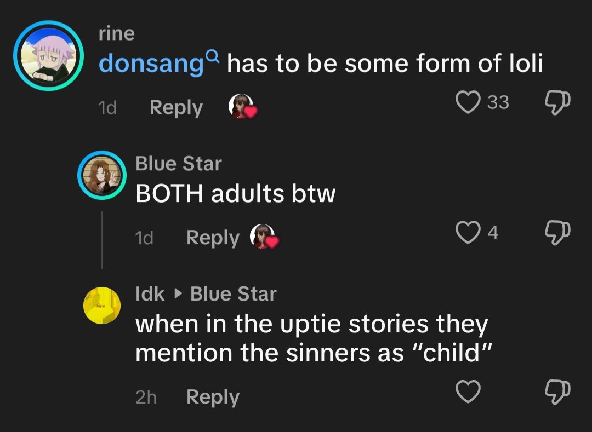Open the donsang search link

click(x=151, y=64)
